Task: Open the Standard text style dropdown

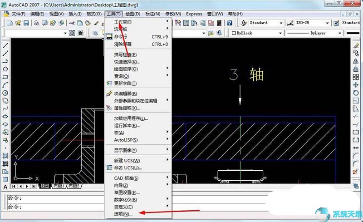Action: point(281,23)
